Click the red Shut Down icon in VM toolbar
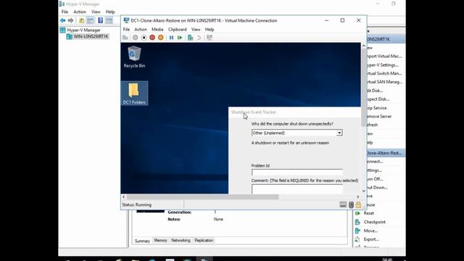 152,38
